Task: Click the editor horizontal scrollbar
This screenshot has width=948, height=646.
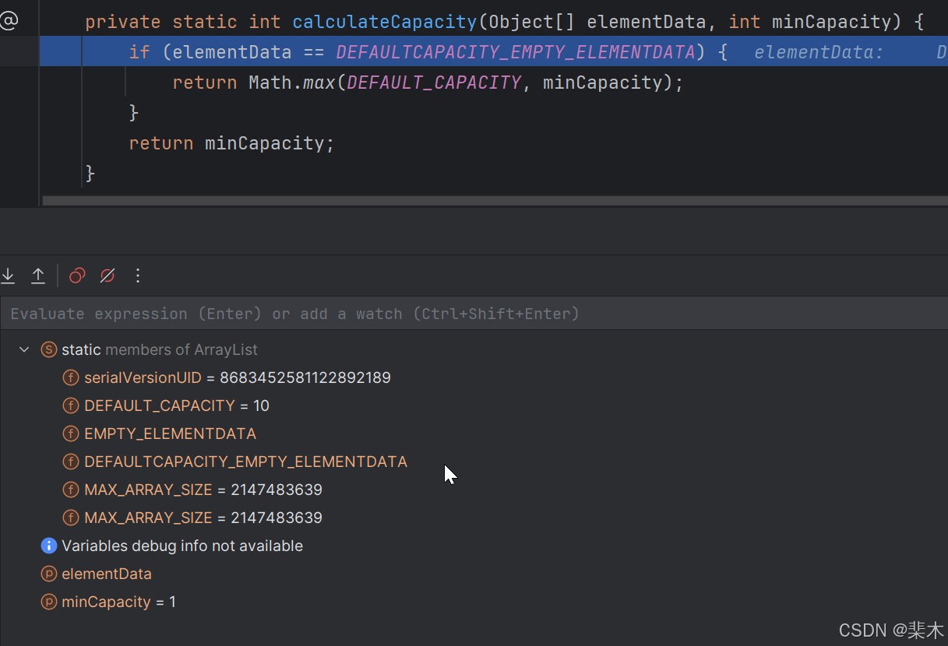Action: [495, 200]
